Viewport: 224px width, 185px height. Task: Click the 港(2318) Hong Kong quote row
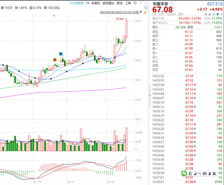[187, 18]
